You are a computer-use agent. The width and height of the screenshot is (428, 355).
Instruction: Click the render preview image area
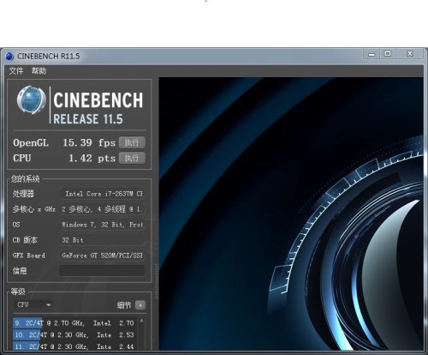pos(291,214)
